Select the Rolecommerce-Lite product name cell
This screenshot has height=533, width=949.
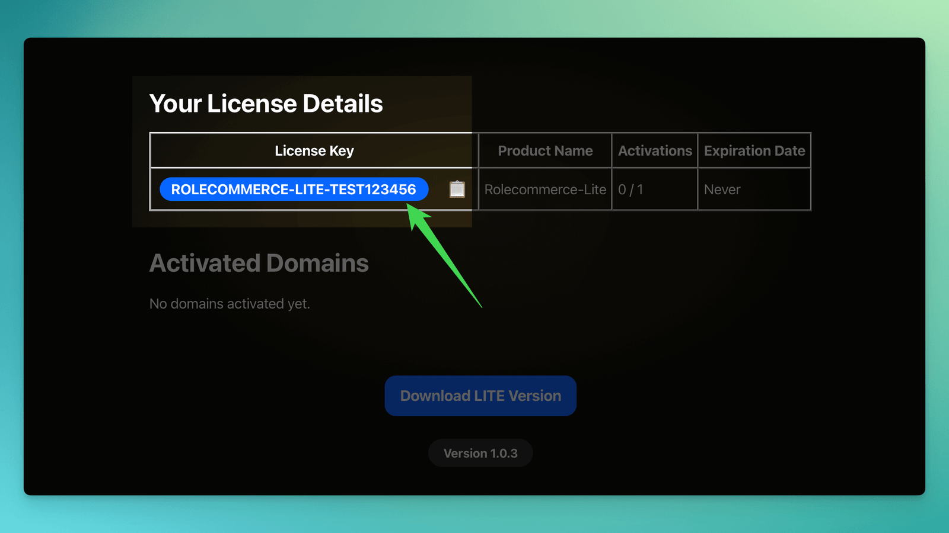tap(545, 190)
